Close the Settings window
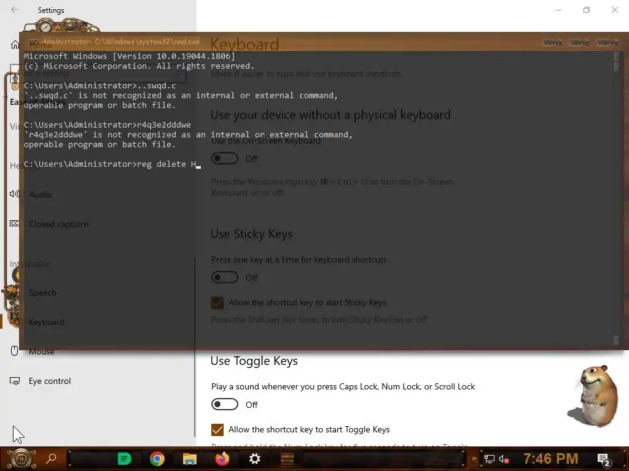The image size is (629, 471). tap(614, 10)
